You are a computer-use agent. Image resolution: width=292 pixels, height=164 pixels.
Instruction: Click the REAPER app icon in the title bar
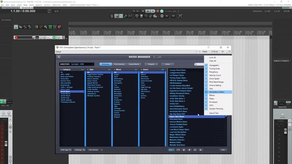point(2,2)
